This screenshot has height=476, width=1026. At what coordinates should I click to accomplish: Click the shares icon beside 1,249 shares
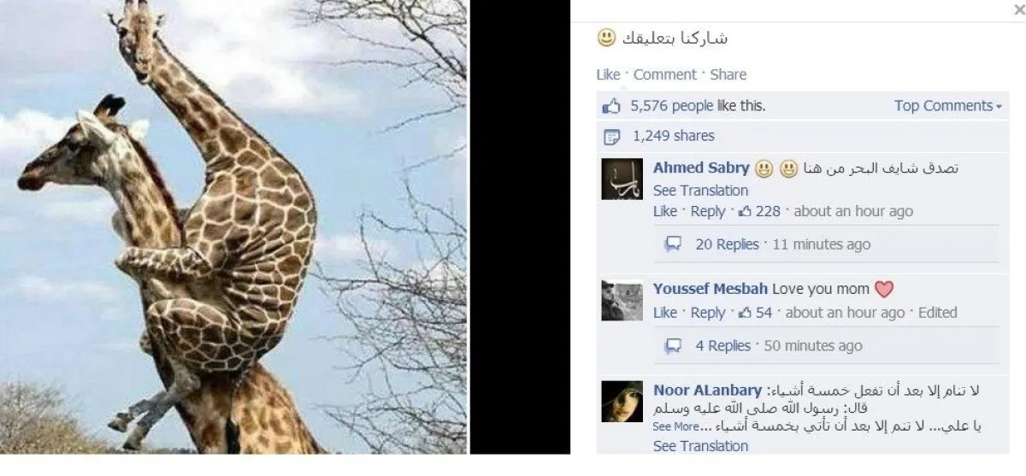point(611,137)
